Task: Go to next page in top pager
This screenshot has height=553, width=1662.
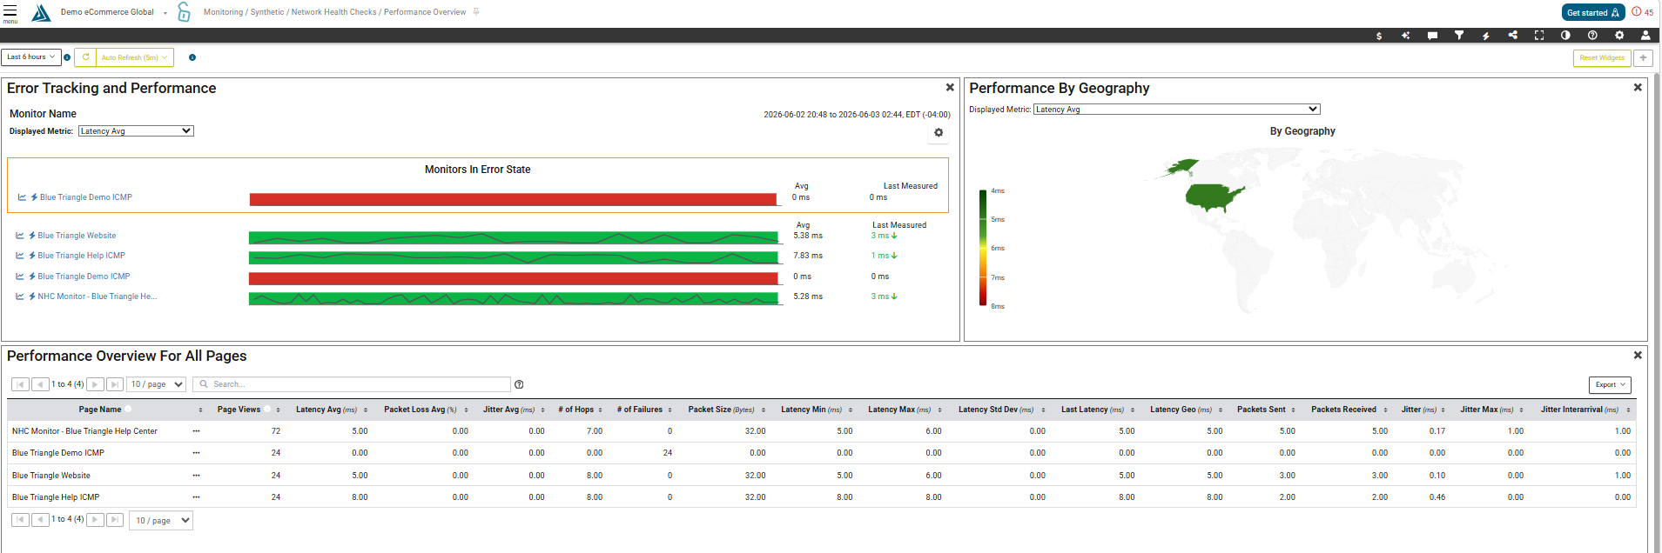Action: (96, 384)
